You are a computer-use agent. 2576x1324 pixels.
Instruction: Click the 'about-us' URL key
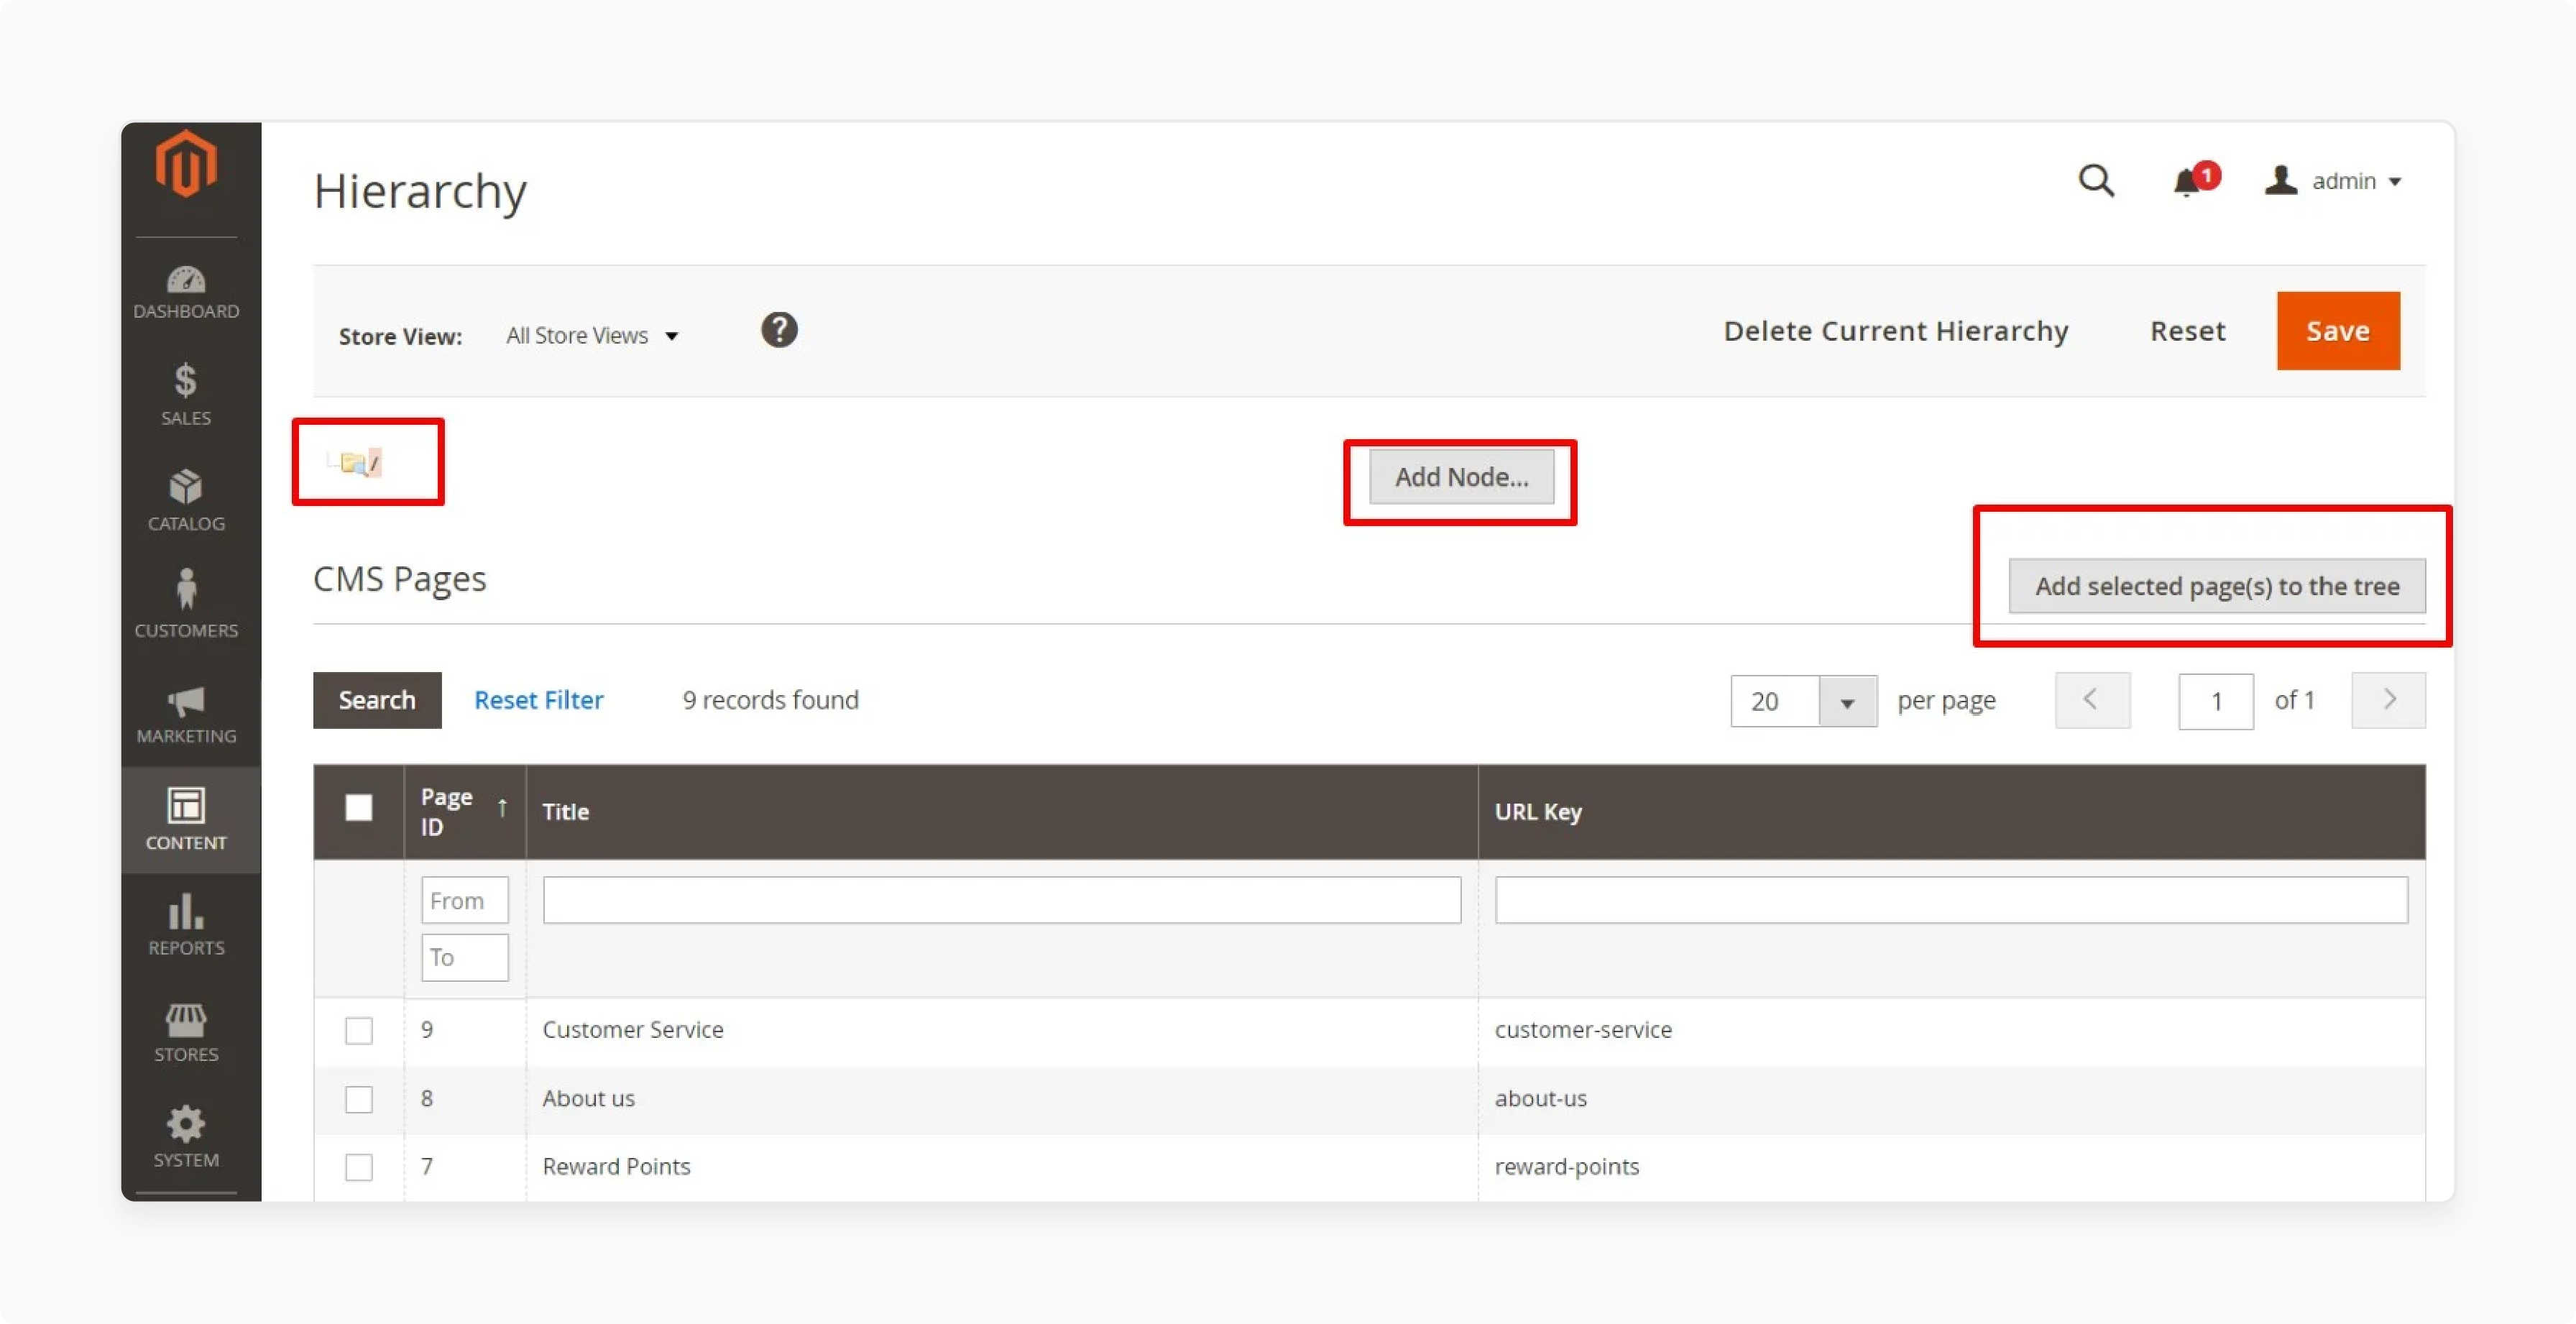(1540, 1099)
